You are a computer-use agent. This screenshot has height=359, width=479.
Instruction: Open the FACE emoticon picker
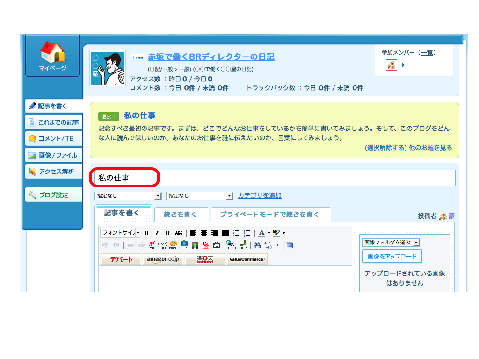162,245
